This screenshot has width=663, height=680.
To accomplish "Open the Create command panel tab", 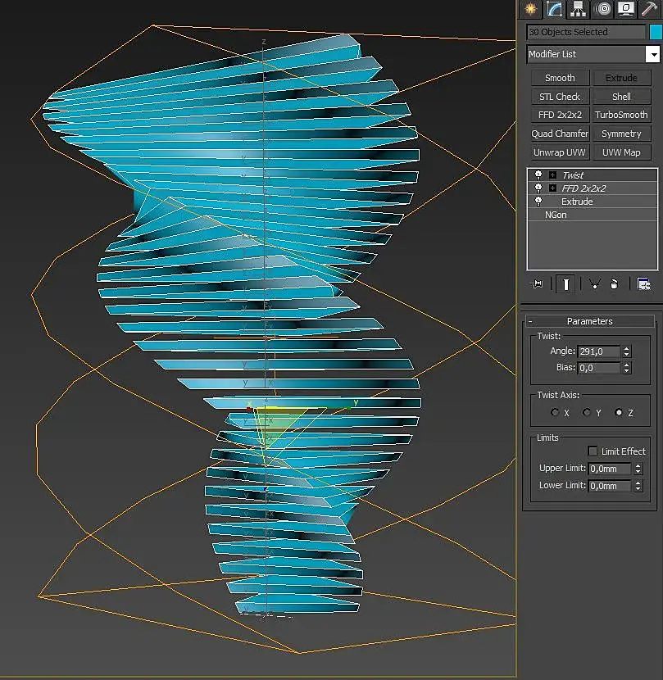I will 531,9.
